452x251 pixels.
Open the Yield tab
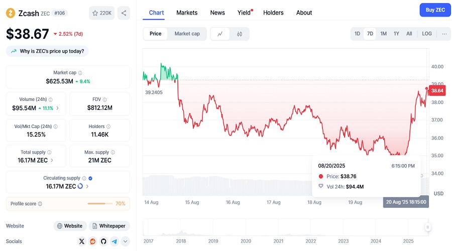[x=244, y=13]
